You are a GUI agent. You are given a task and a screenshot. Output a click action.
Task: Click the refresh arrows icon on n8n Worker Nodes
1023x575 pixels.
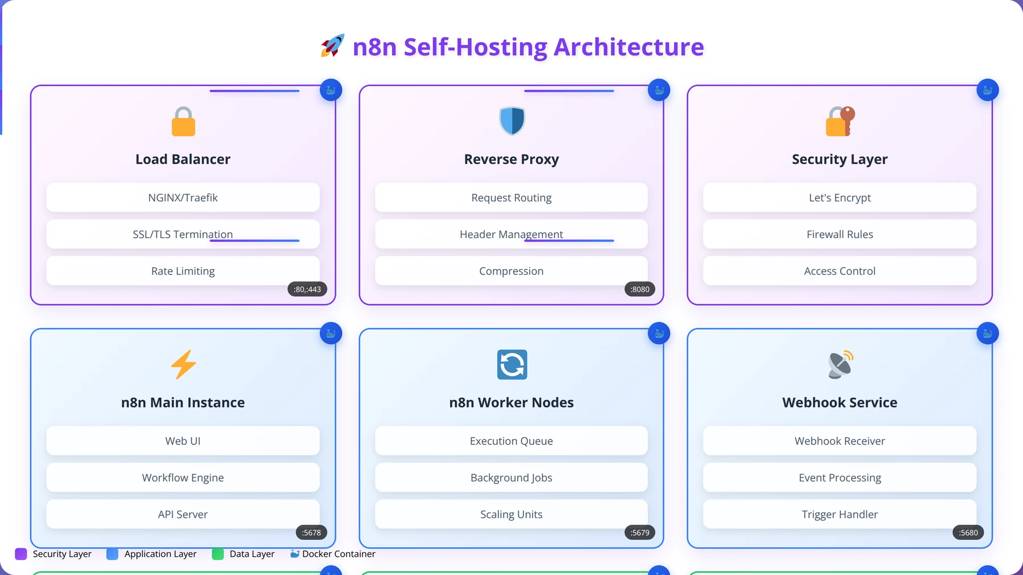511,364
